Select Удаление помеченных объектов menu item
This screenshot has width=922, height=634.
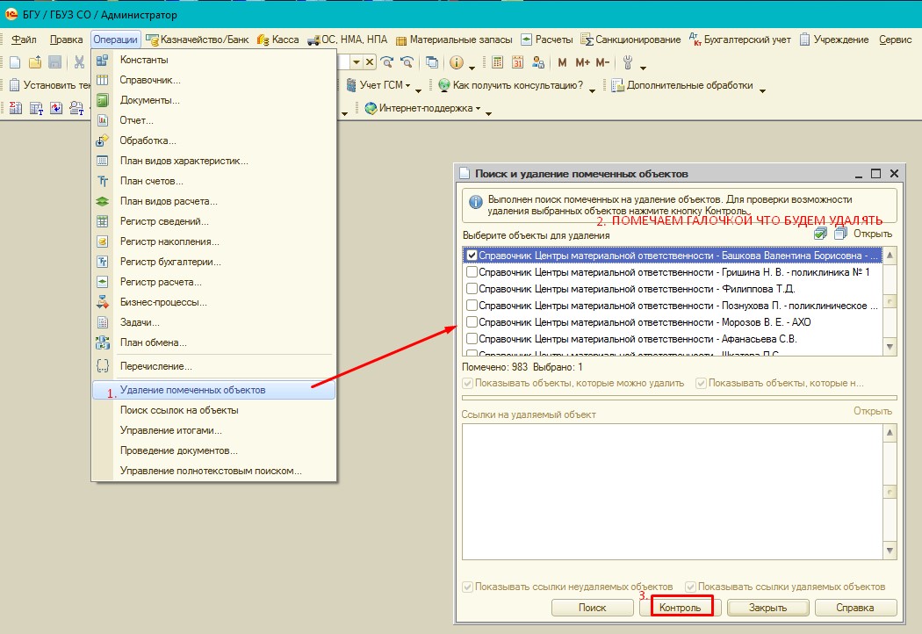tap(192, 390)
